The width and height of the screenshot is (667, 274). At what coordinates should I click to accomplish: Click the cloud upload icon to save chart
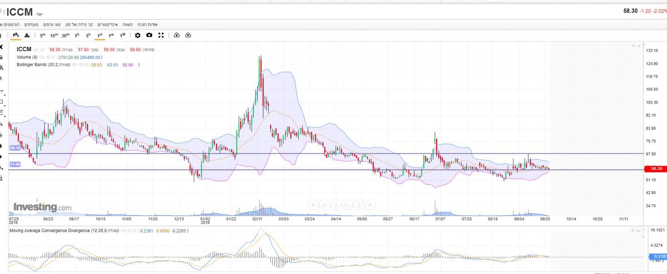tap(188, 35)
